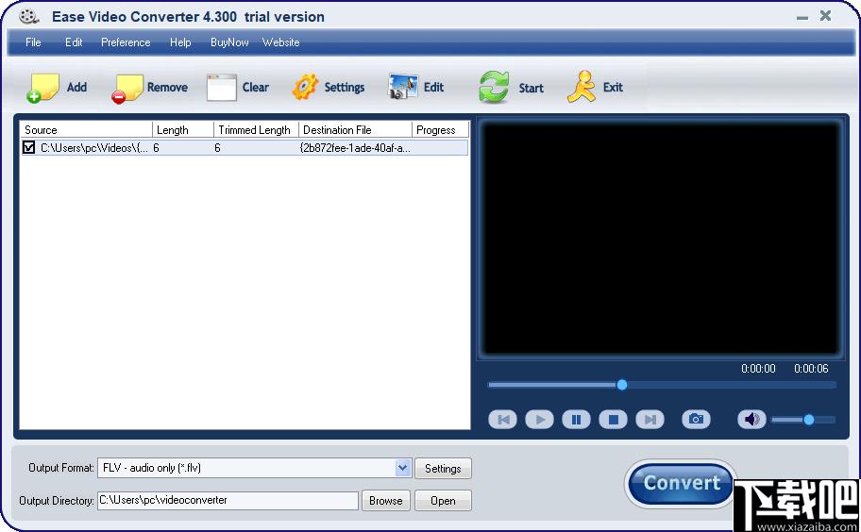Screen dimensions: 861x532
Task: Open the output directory folder
Action: [443, 501]
